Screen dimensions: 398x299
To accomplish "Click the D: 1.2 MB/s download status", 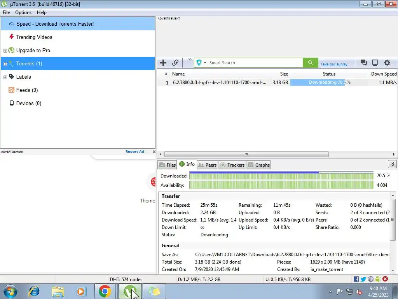I will point(199,279).
